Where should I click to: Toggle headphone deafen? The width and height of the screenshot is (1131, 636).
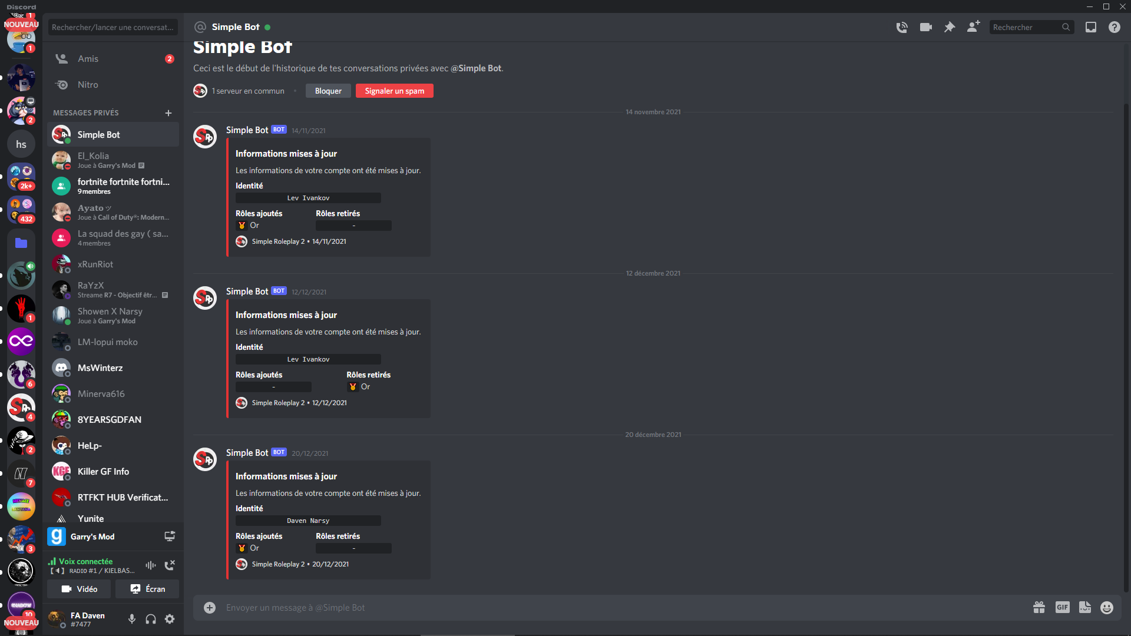(x=151, y=619)
